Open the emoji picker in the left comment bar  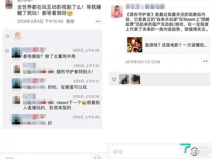tap(97, 157)
